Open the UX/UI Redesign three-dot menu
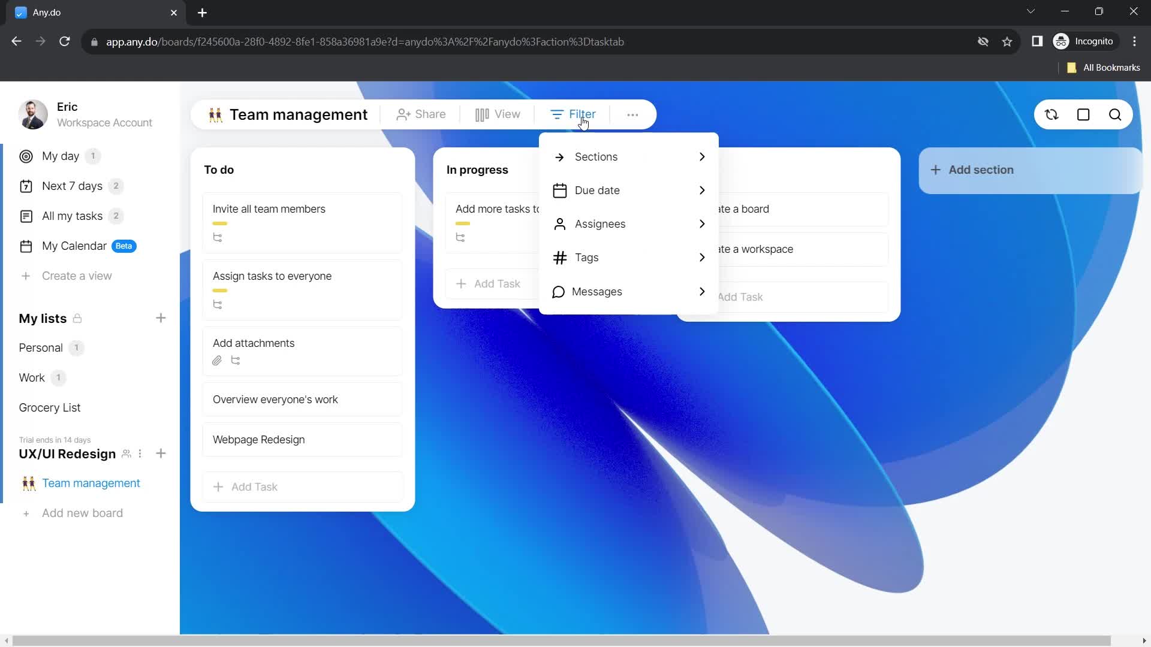Screen dimensions: 1151x647 [x=140, y=453]
